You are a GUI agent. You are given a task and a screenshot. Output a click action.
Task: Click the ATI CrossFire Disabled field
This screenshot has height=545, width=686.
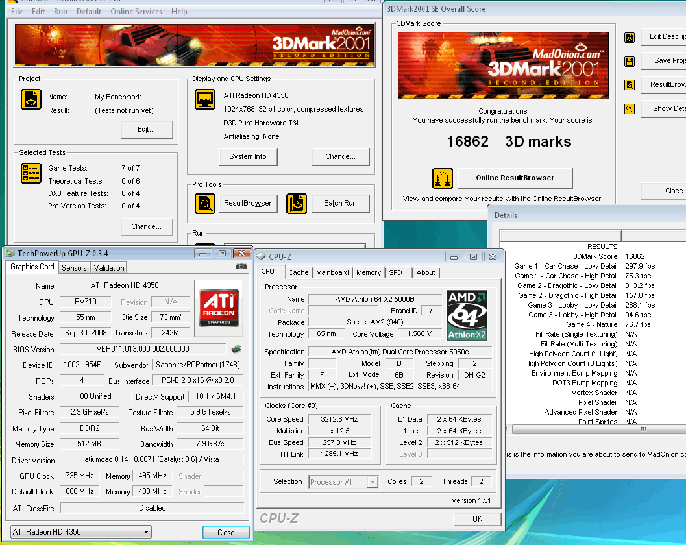(x=153, y=508)
